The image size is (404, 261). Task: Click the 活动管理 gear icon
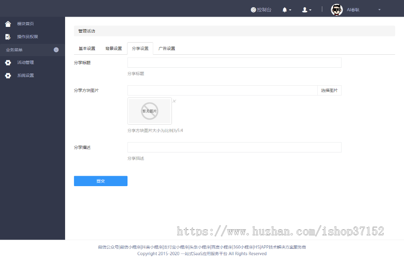coord(7,62)
